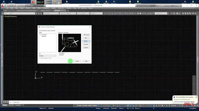
Task: Toggle lineweight display in status bar
Action: click(128, 106)
